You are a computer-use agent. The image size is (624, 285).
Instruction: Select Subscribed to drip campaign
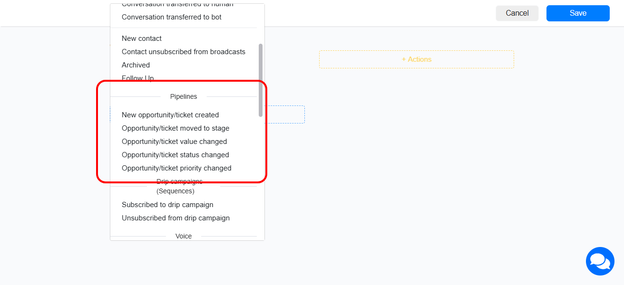pos(167,204)
